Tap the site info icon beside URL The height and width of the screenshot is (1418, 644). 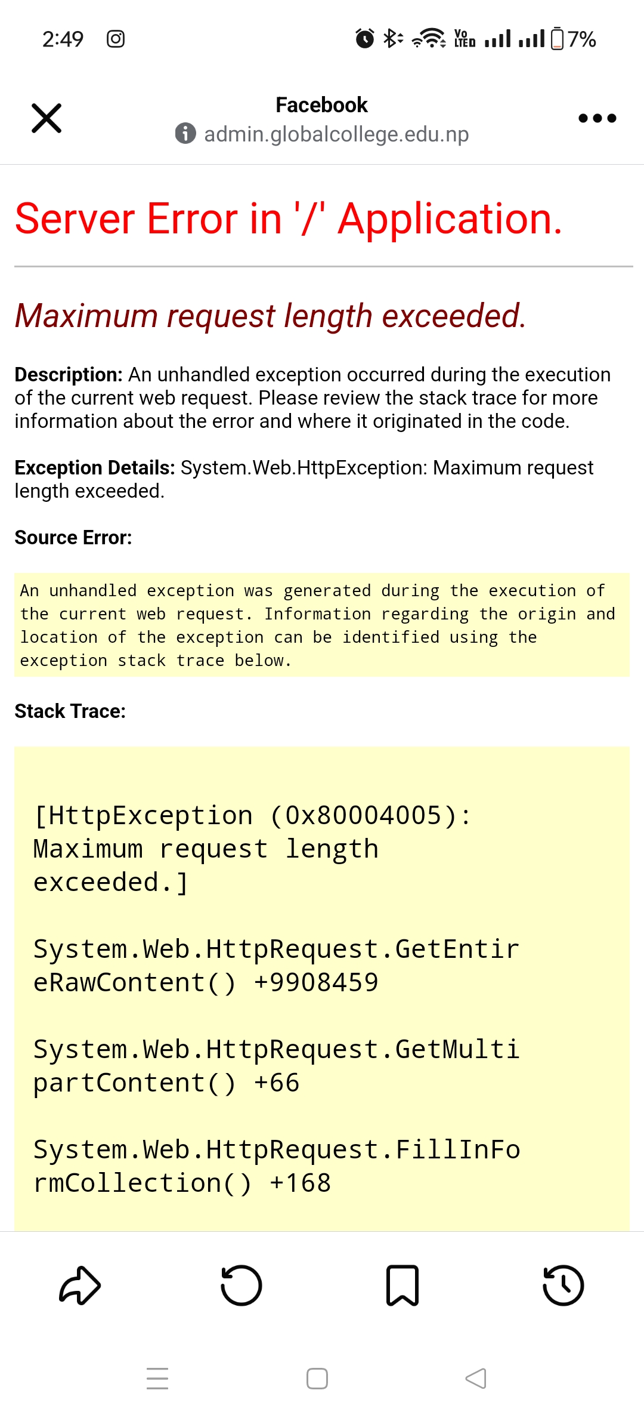[x=185, y=134]
